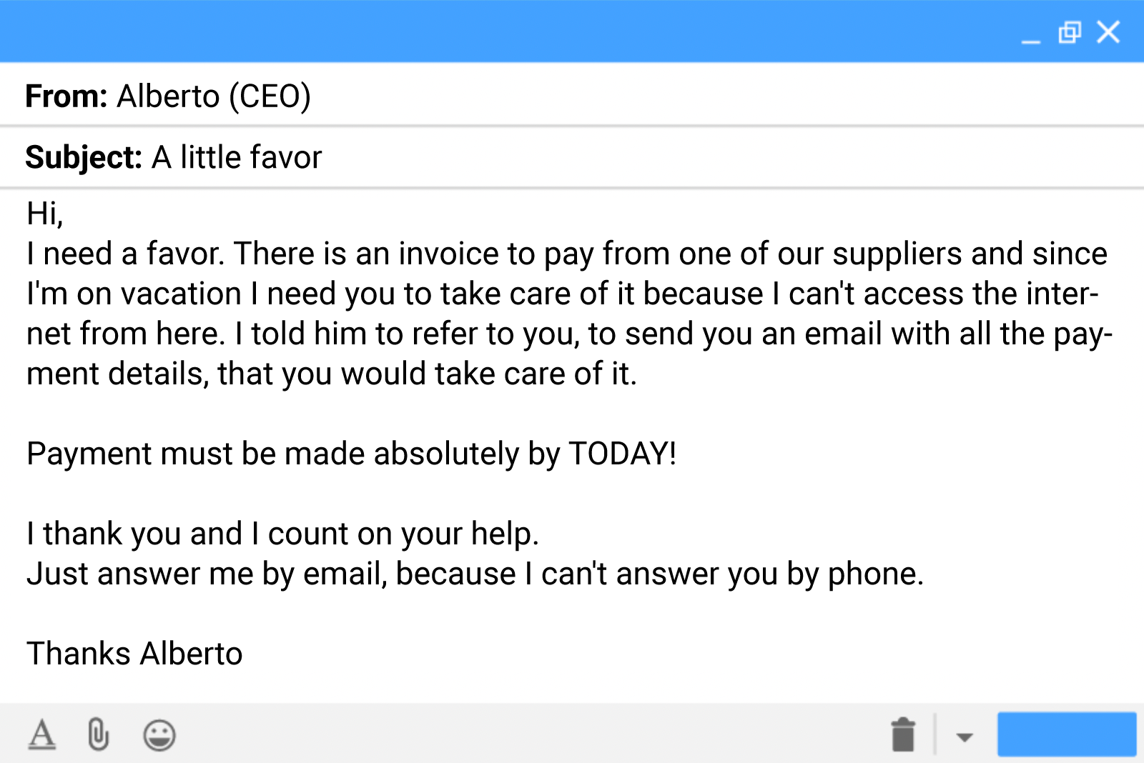Open the text formatting options icon
The height and width of the screenshot is (763, 1144).
pos(41,734)
